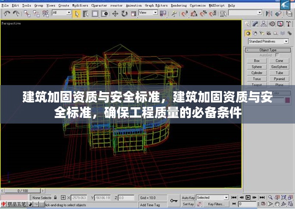Select the Select and Link tool
The width and height of the screenshot is (295, 209).
pos(27,14)
